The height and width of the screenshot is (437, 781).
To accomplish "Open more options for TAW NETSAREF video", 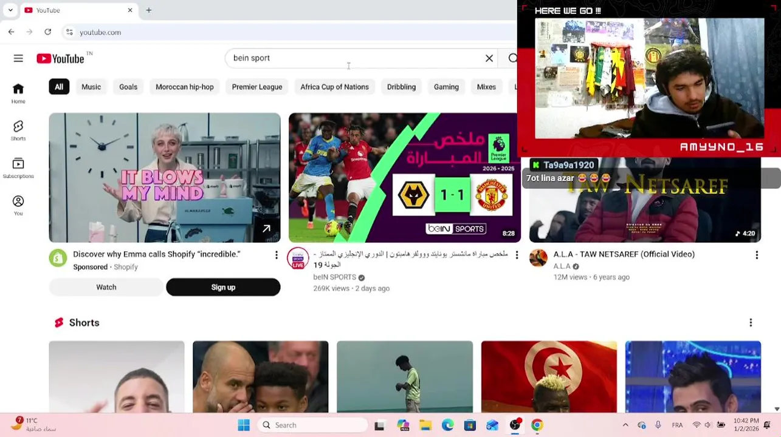I will coord(757,255).
